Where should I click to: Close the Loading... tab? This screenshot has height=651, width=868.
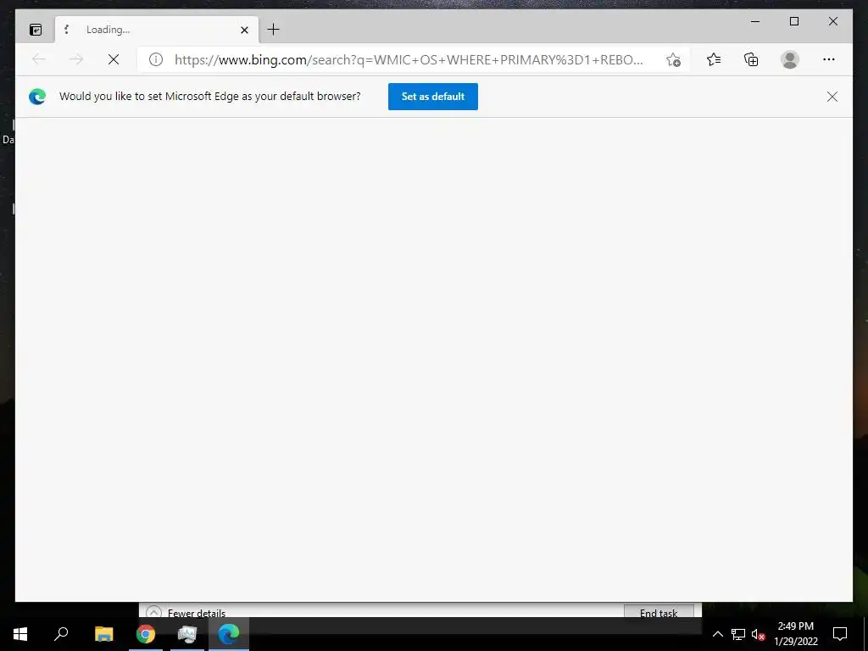[244, 30]
